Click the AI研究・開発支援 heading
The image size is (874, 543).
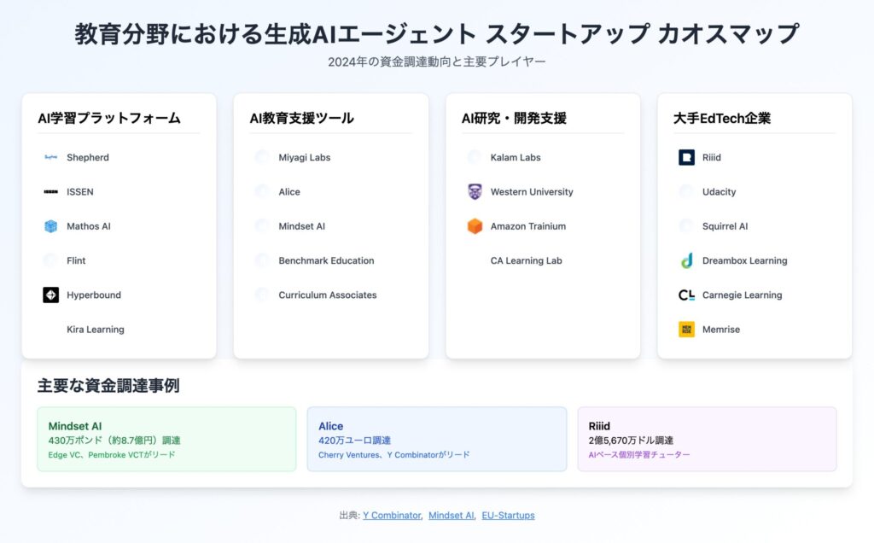514,118
